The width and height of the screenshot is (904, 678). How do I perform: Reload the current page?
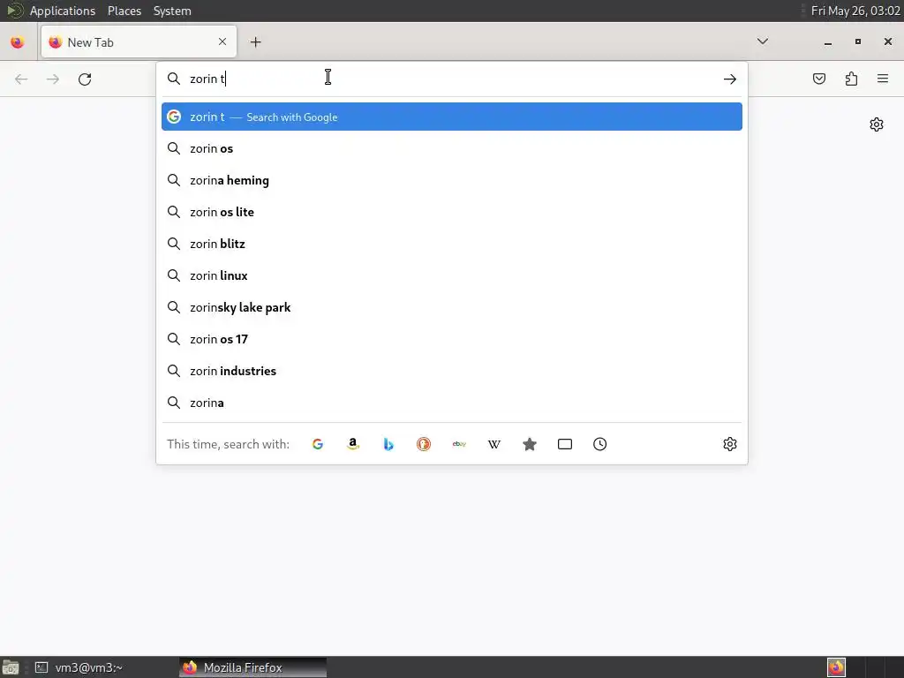[85, 79]
